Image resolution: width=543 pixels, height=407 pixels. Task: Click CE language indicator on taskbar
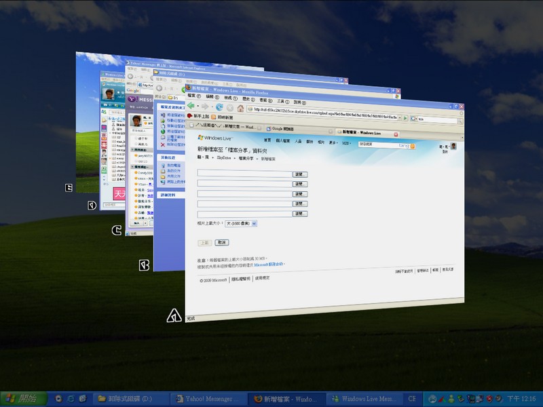click(412, 399)
